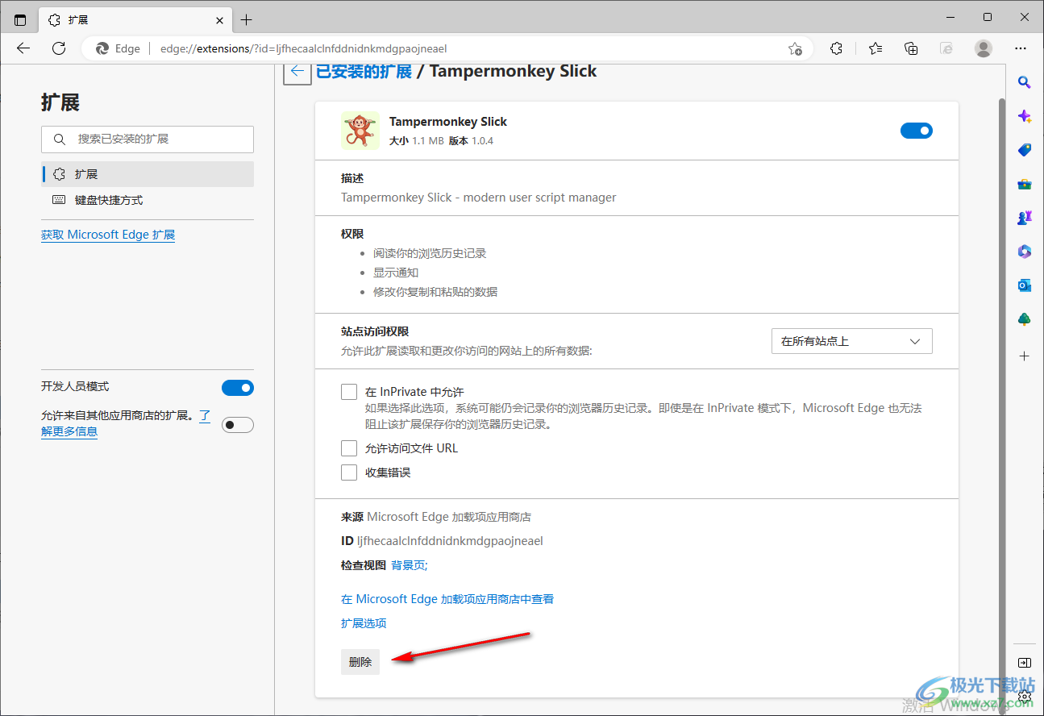1044x716 pixels.
Task: Open the 背景页 inspect view link
Action: click(410, 565)
